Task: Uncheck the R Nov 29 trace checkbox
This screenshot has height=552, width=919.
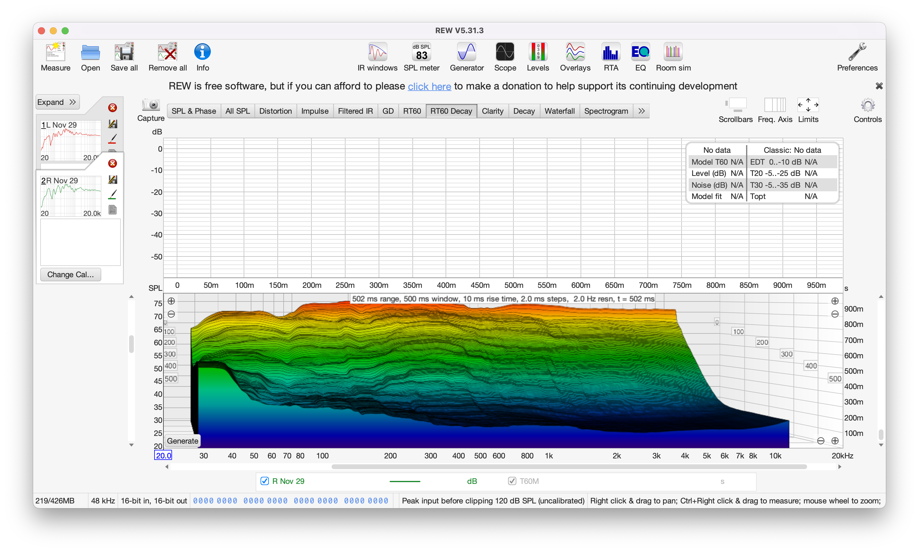Action: pos(264,481)
